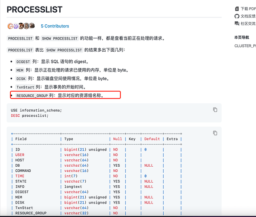Click the download PDF icon
Screen dimensions: 256x217
[x=237, y=9]
